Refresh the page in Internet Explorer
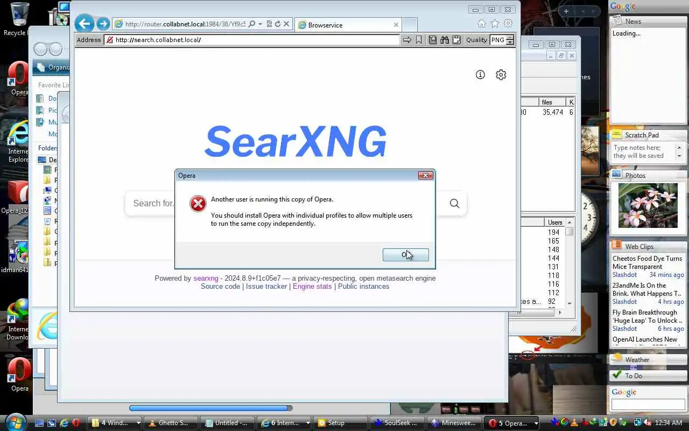 pos(278,24)
